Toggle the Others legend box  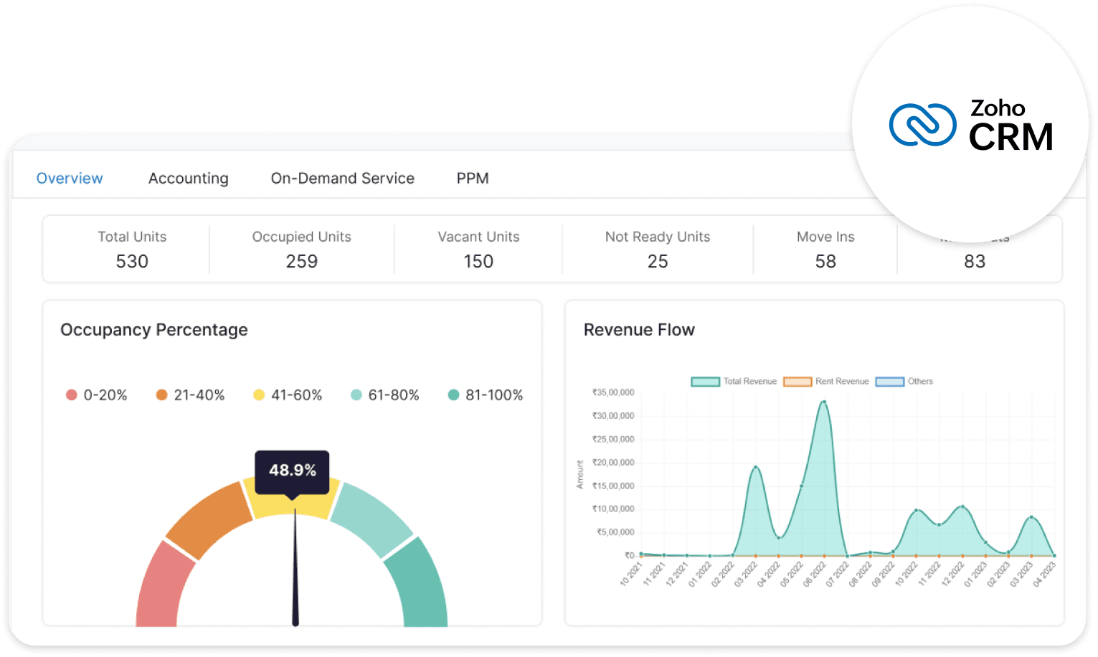[x=889, y=382]
